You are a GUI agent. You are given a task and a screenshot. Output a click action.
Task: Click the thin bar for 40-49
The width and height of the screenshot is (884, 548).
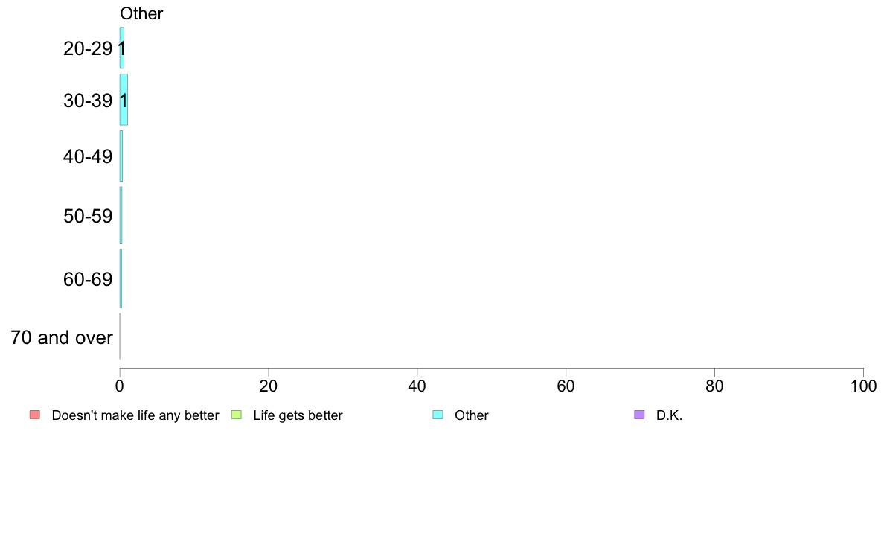click(x=121, y=156)
